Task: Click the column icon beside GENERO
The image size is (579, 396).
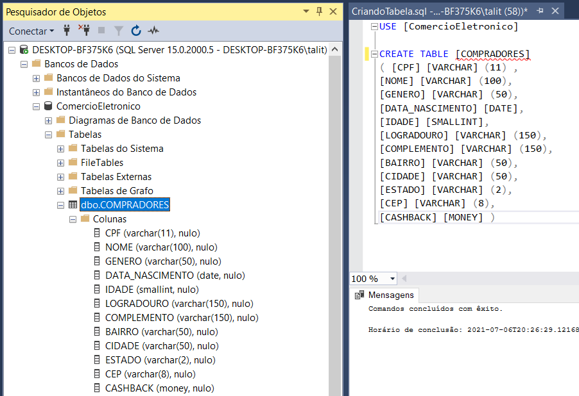Action: (x=97, y=261)
